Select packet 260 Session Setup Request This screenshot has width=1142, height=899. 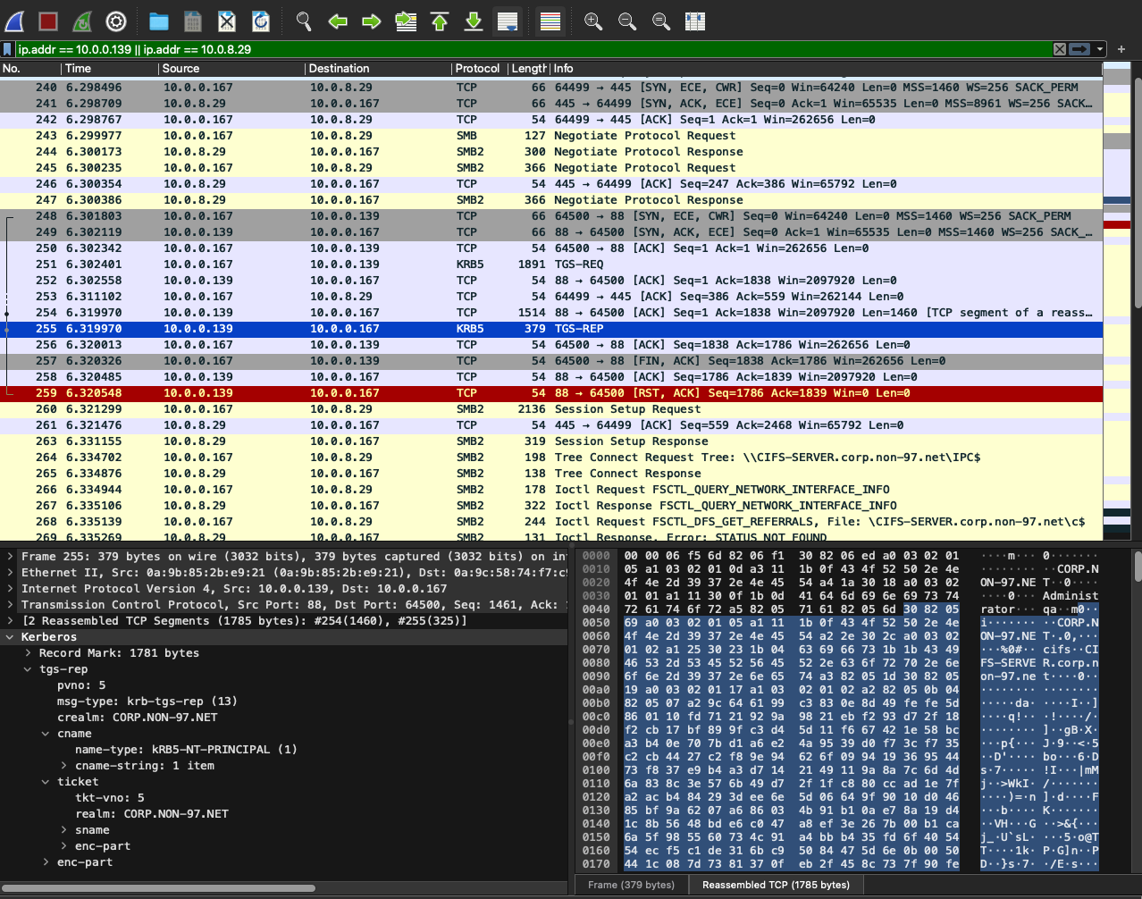click(x=551, y=409)
